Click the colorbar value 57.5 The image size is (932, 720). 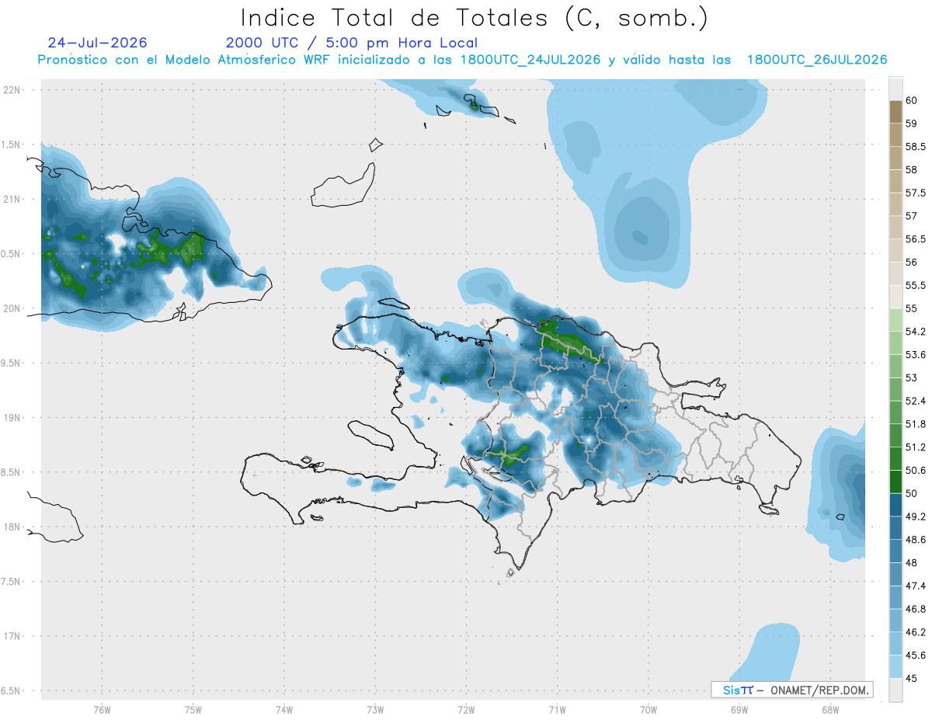916,193
